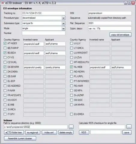Edit NL-MEB applicant field
Screen dimensions: 136x144
point(121,67)
